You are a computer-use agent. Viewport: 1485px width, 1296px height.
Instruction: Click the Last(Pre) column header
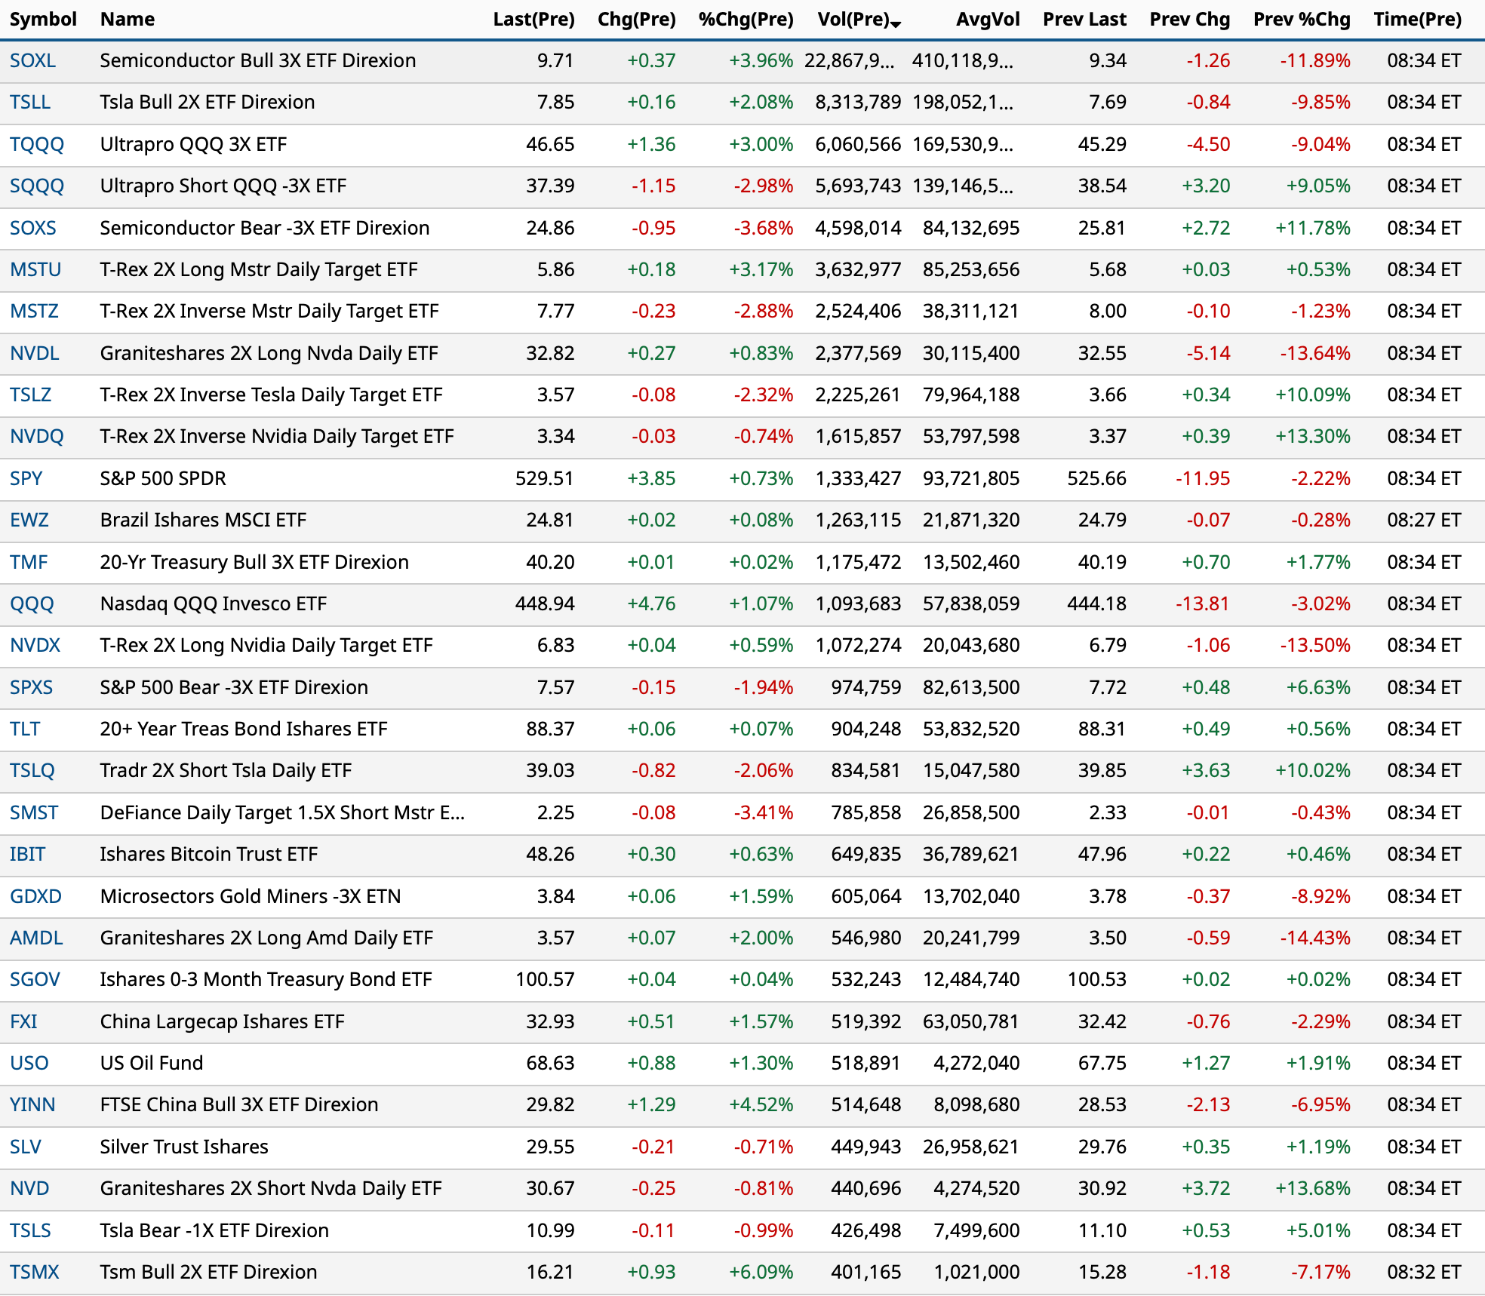(x=533, y=20)
